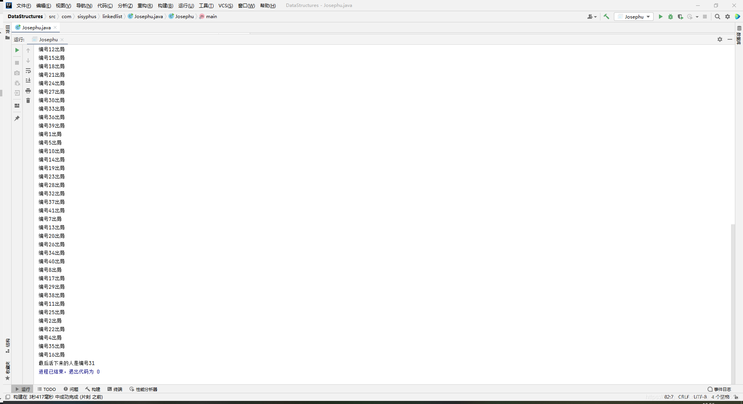This screenshot has height=404, width=743.
Task: Open the 文件(F) menu
Action: pyautogui.click(x=24, y=5)
